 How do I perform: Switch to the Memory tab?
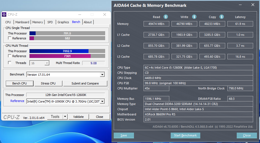(38, 22)
